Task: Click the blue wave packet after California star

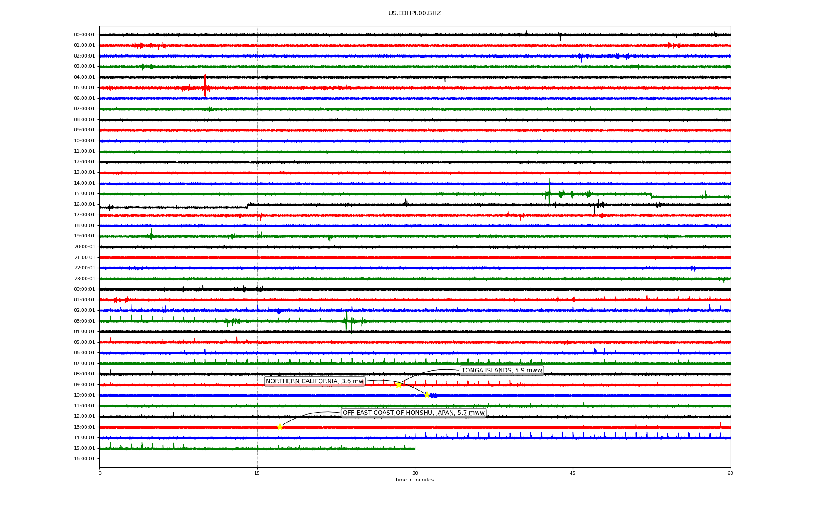Action: pos(434,395)
